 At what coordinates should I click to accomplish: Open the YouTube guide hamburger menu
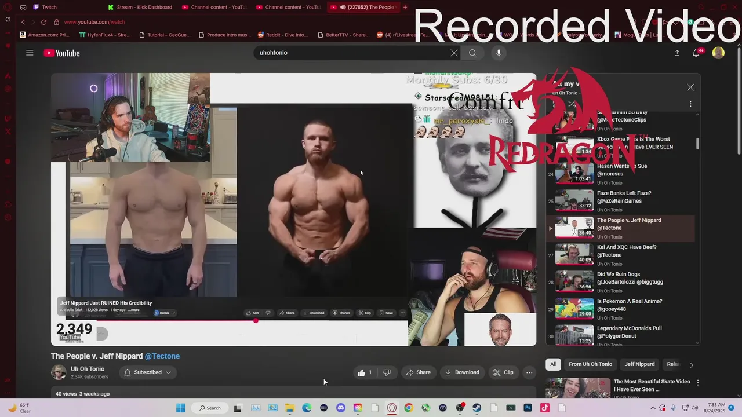pyautogui.click(x=30, y=53)
